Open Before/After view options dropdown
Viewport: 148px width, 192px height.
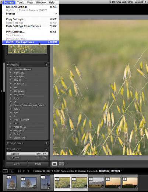(x=66, y=164)
